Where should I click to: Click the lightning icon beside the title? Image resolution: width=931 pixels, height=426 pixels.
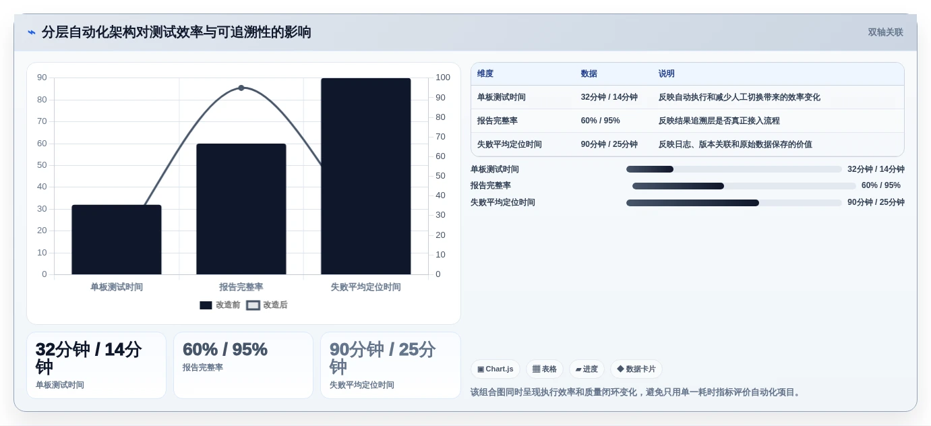(x=32, y=32)
